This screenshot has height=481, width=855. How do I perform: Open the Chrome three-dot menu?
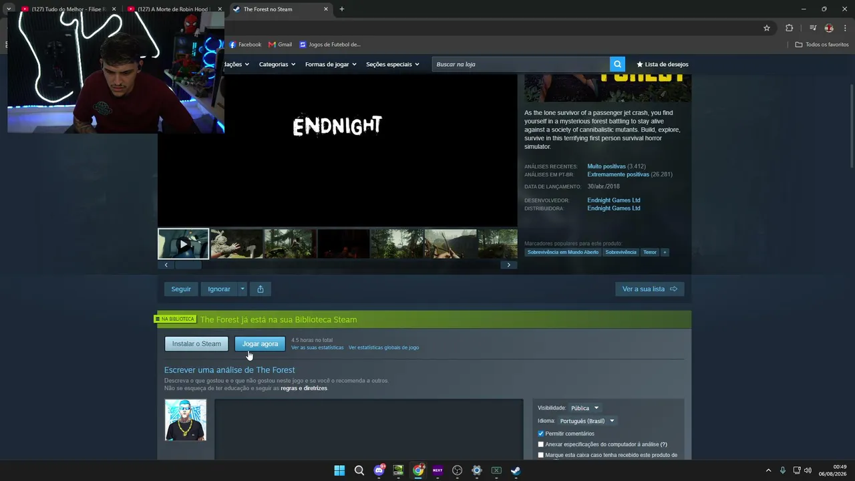click(846, 28)
